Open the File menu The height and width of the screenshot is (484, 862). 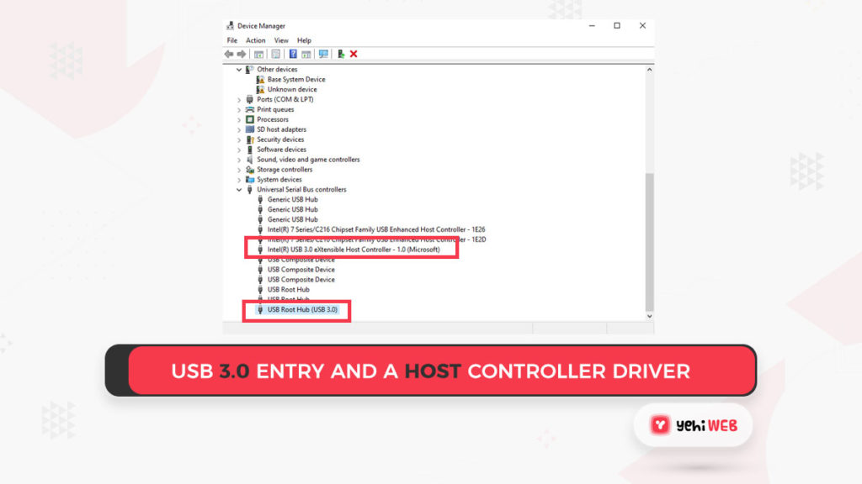pos(232,40)
